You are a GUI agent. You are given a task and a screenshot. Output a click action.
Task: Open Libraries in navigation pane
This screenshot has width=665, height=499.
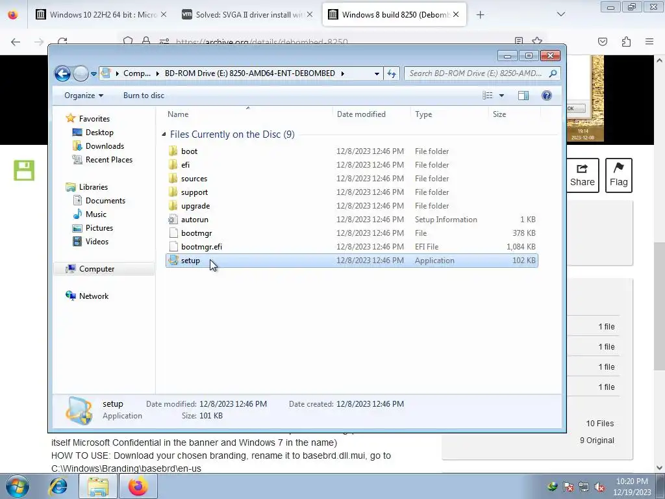(86, 187)
